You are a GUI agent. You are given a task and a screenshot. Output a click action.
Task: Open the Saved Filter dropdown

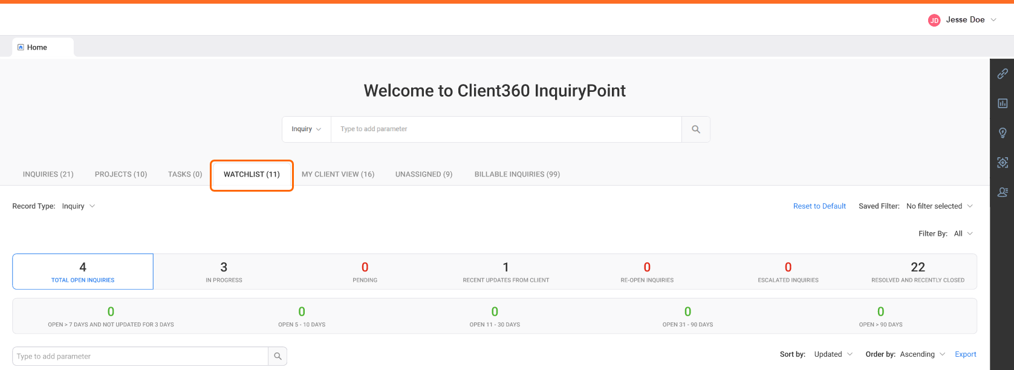click(940, 206)
